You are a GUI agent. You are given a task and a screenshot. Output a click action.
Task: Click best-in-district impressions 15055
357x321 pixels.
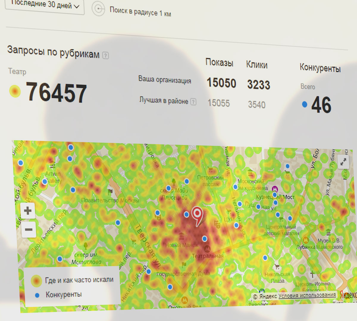tap(219, 103)
